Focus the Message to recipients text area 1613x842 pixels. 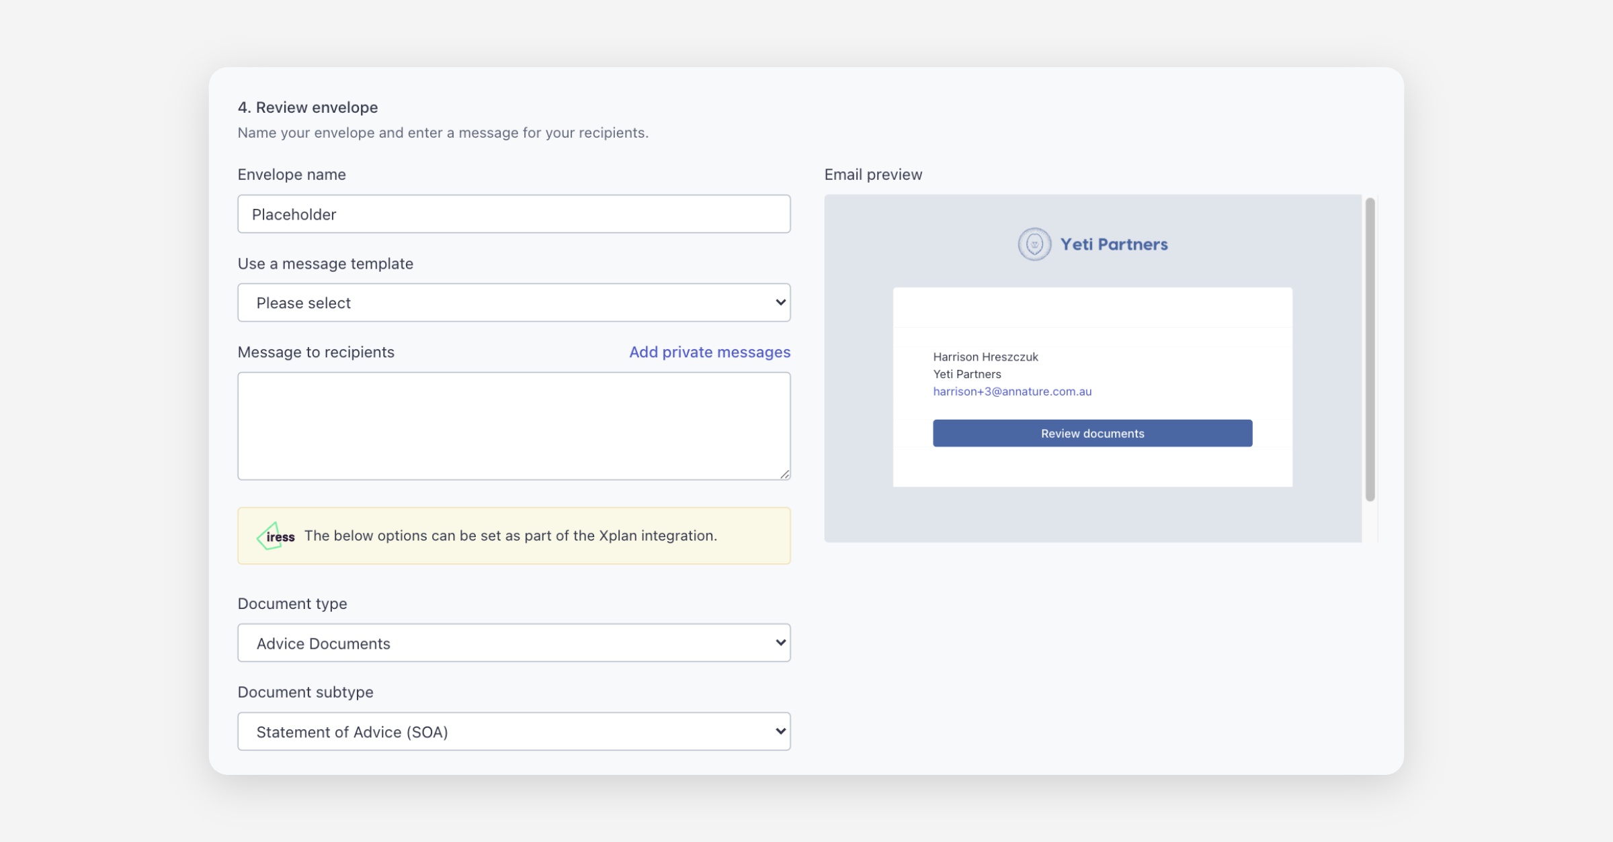[x=513, y=426]
